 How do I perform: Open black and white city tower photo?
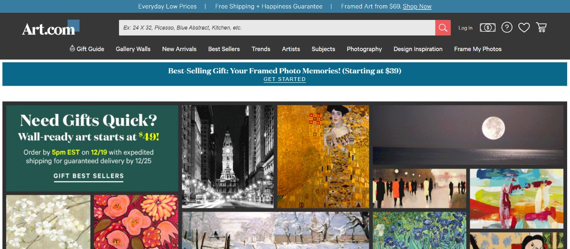tap(228, 156)
